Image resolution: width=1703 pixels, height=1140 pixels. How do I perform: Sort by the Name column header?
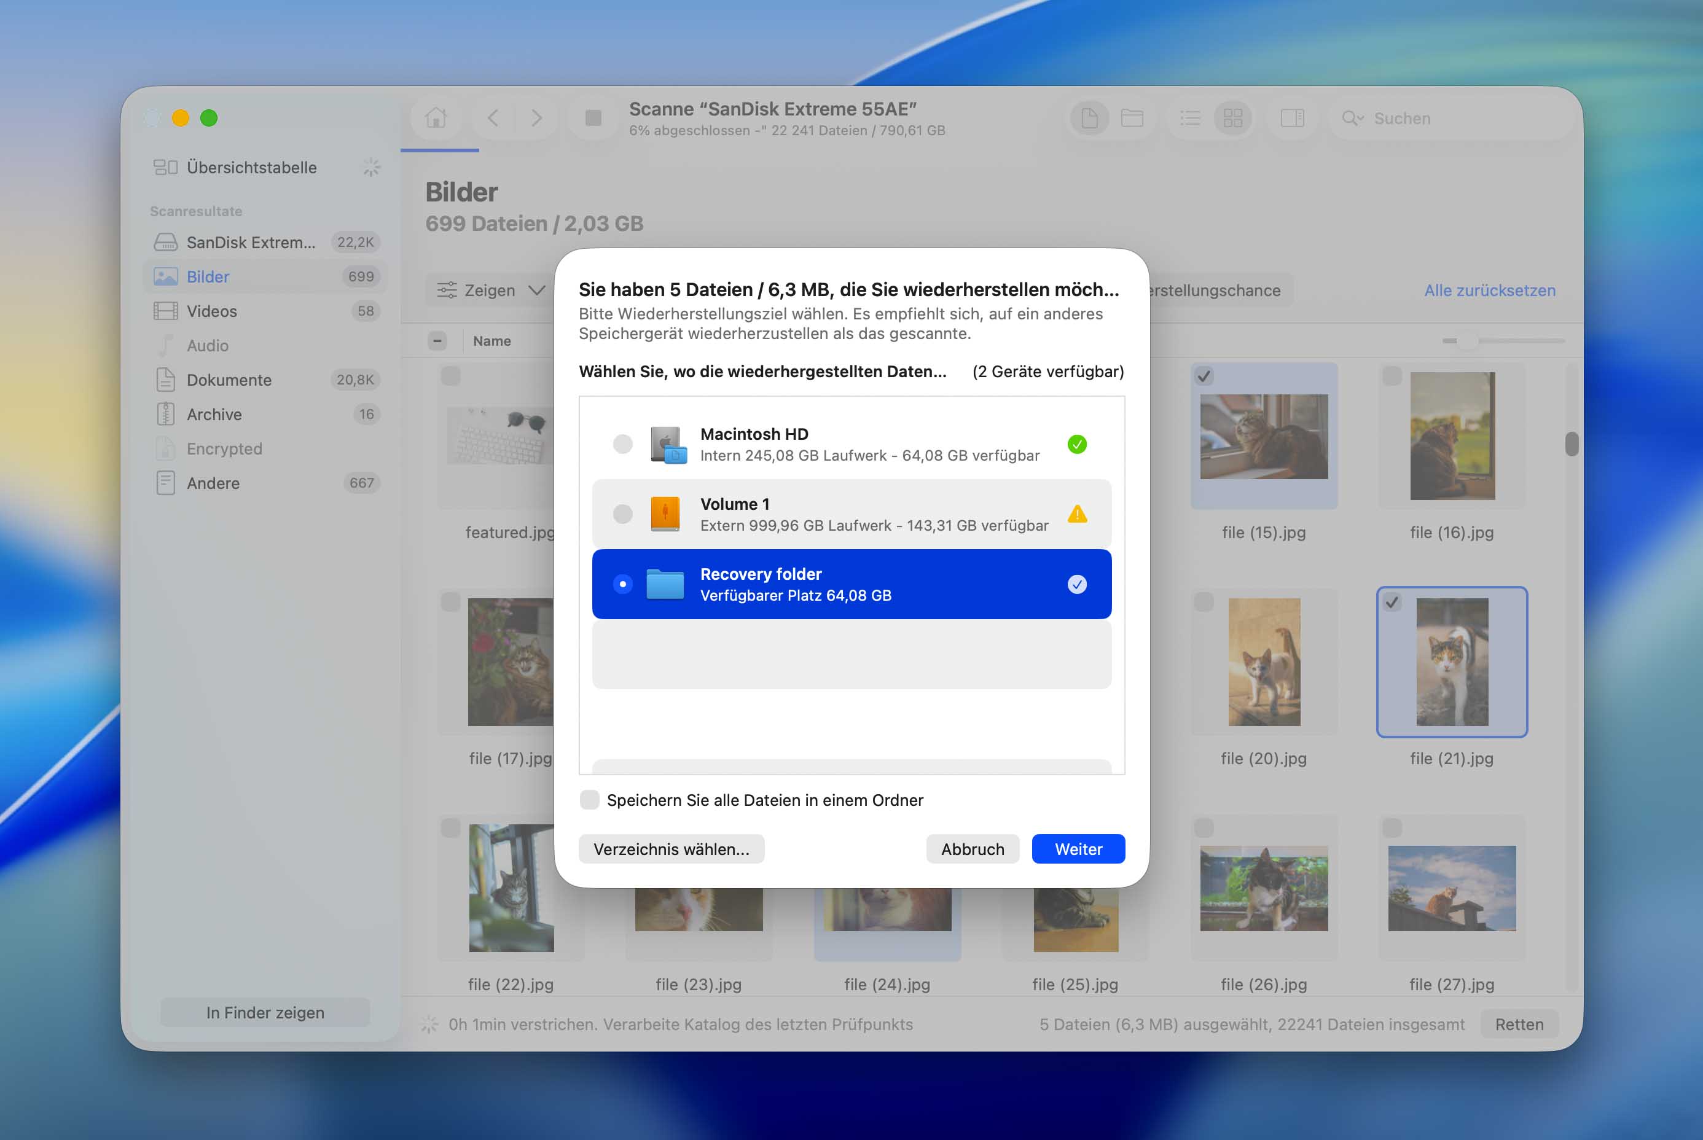(x=491, y=340)
